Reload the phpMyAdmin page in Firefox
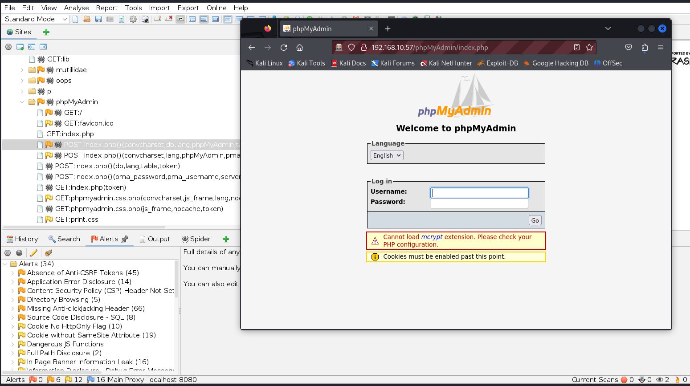Viewport: 690px width, 386px height. 284,47
